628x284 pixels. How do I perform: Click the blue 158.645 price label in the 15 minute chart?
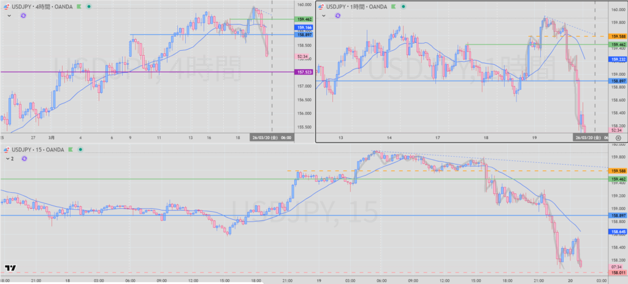(618, 232)
